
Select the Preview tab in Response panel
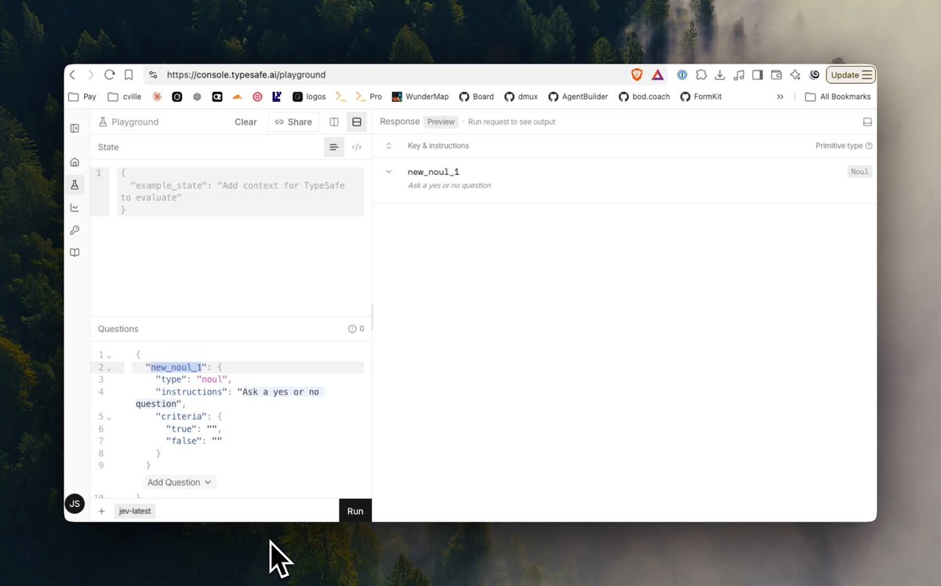point(441,122)
